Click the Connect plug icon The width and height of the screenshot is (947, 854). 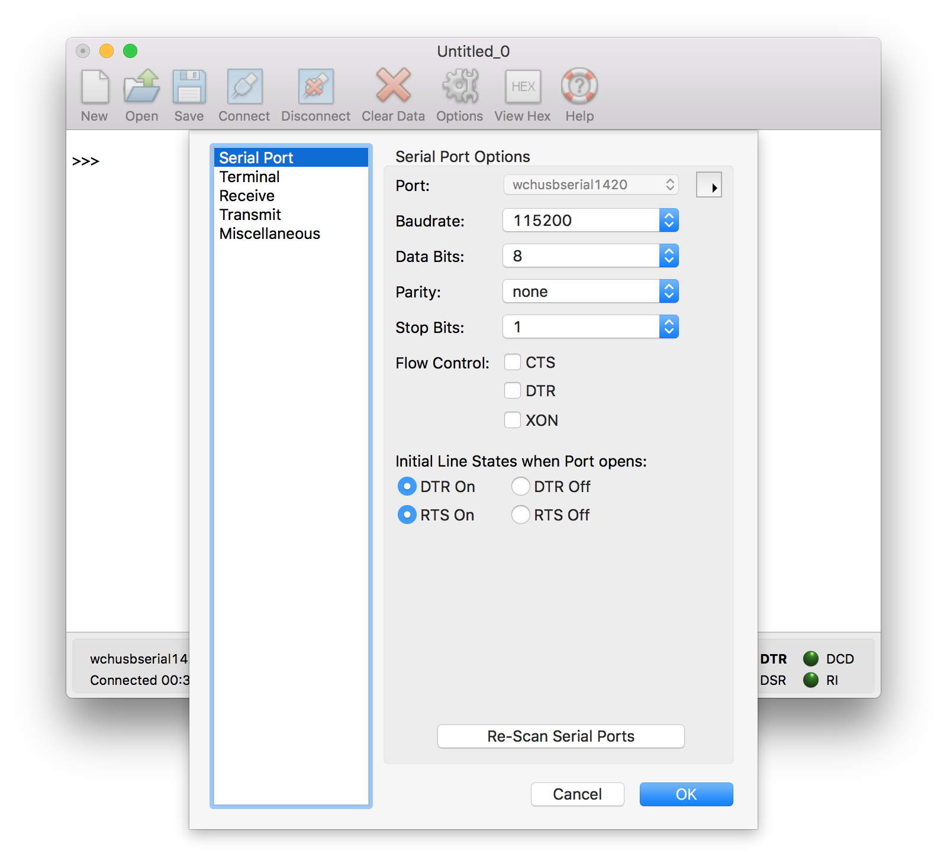(244, 86)
